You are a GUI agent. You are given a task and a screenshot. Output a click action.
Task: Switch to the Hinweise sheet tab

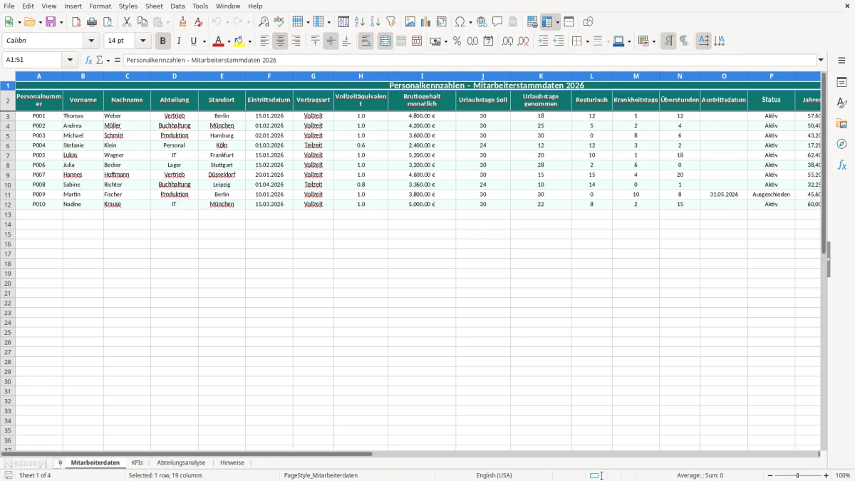click(232, 463)
